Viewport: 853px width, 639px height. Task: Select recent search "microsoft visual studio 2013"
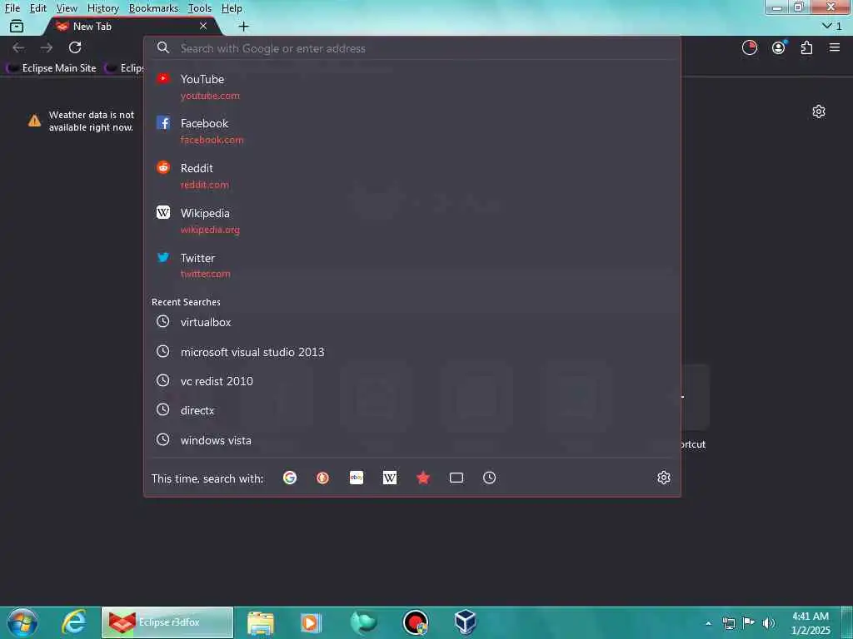[x=412, y=352]
